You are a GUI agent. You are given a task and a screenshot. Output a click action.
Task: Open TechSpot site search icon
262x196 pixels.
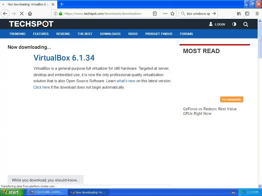pyautogui.click(x=246, y=24)
